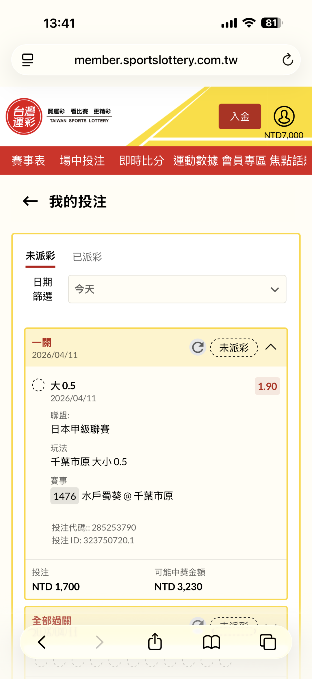Open the 賽事表 navigation link

pyautogui.click(x=28, y=161)
